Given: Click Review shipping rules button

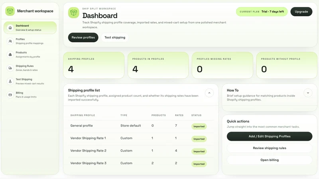Looking at the screenshot, I should (x=270, y=148).
